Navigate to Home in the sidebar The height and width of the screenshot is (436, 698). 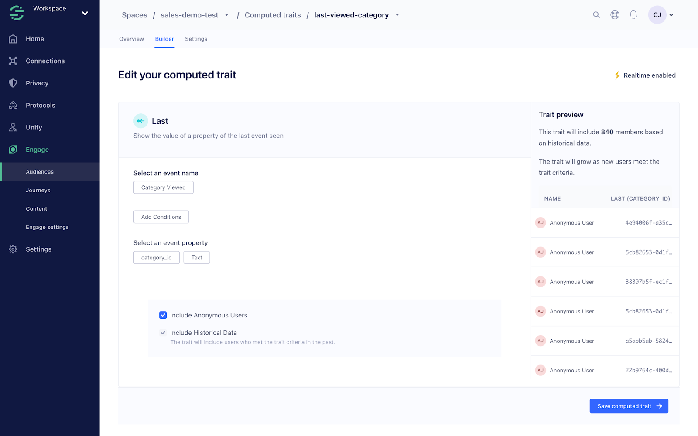coord(34,39)
